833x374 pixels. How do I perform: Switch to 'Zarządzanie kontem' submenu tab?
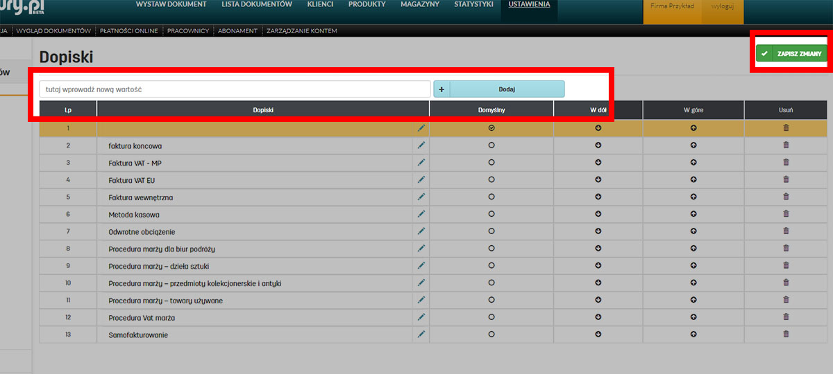(301, 31)
